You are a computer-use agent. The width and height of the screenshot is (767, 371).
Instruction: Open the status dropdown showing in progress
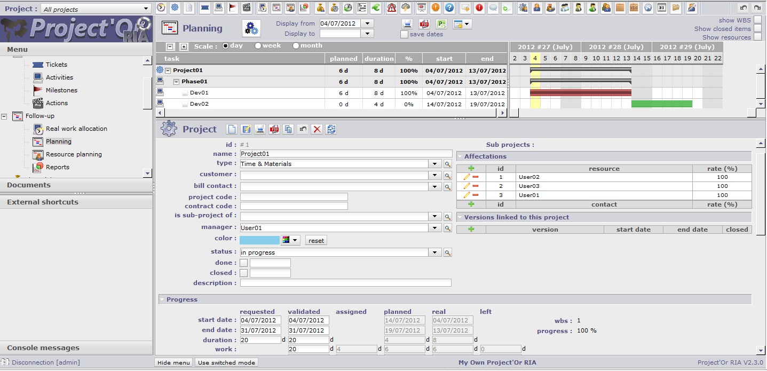coord(435,252)
